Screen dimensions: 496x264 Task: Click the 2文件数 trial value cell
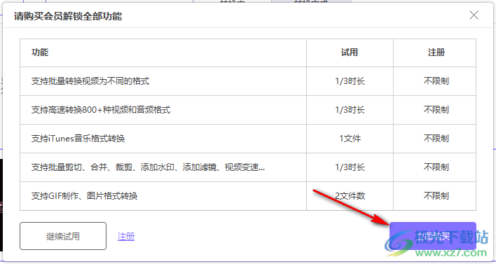350,196
